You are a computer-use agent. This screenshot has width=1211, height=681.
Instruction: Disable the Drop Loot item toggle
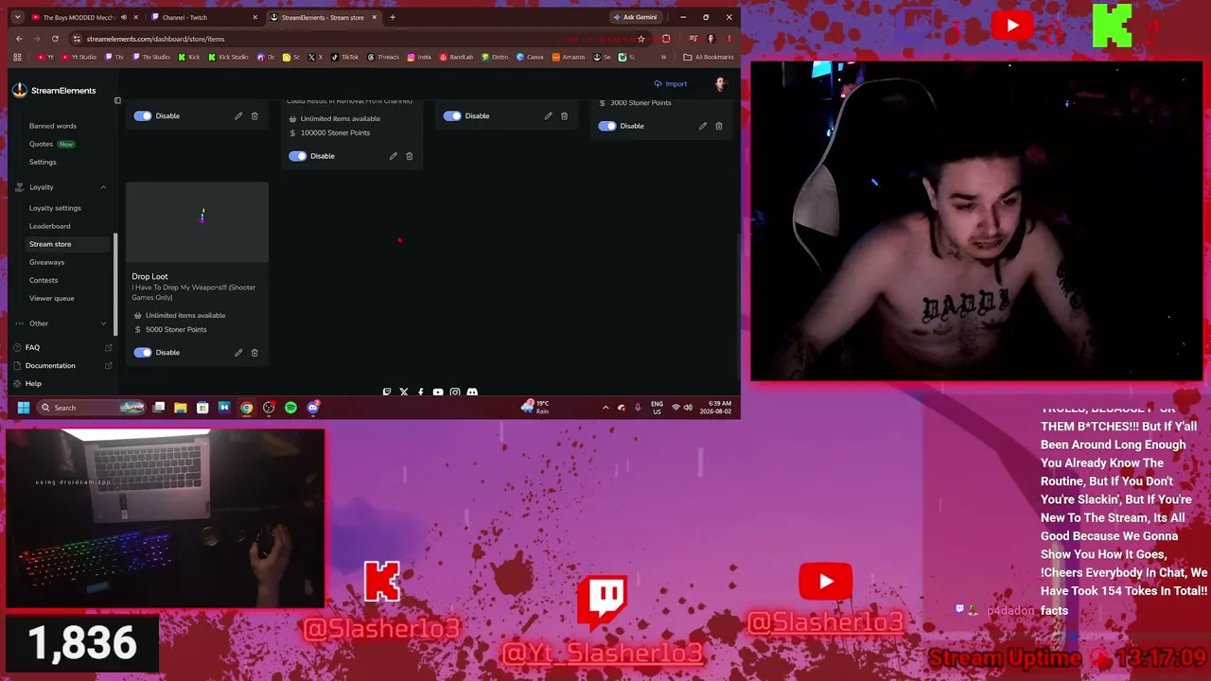pyautogui.click(x=143, y=353)
